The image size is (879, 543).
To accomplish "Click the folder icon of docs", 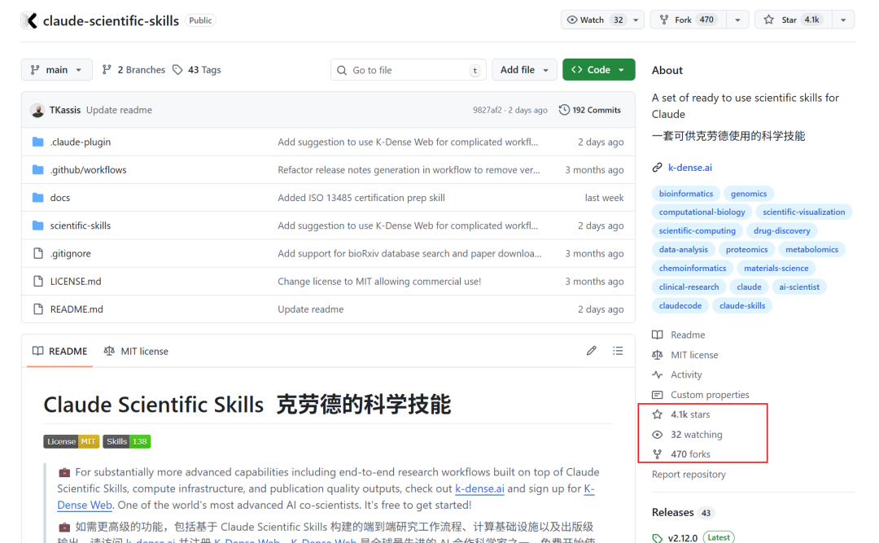I will [37, 198].
